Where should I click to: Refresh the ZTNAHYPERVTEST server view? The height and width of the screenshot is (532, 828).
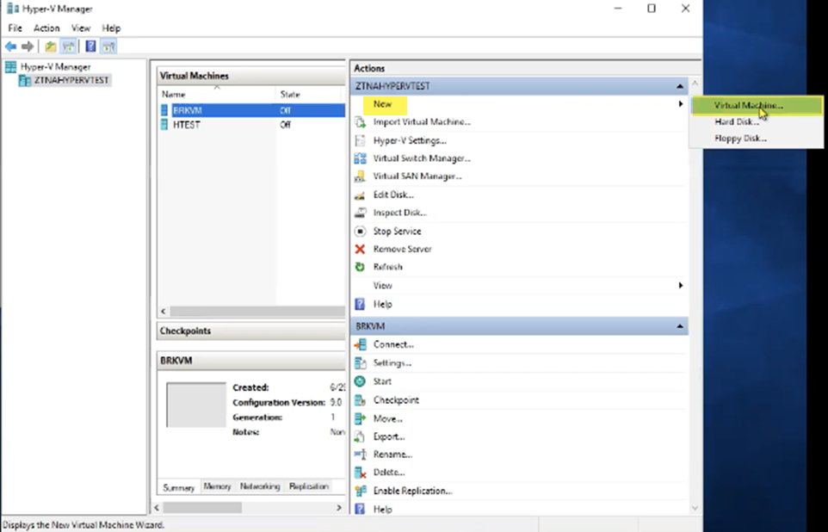point(386,266)
